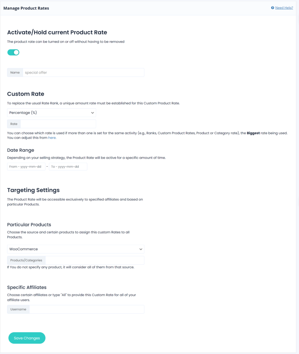
Task: Follow the 'here' link to adjust rate priority
Action: [52, 138]
